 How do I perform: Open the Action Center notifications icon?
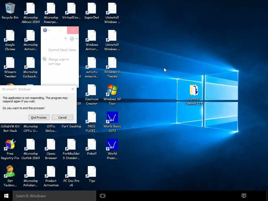pyautogui.click(x=244, y=196)
